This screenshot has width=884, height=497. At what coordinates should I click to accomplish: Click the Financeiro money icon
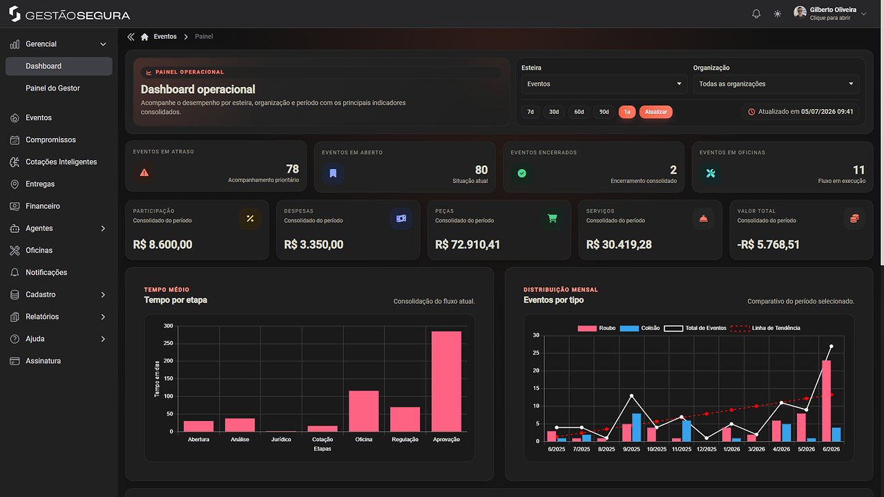15,206
